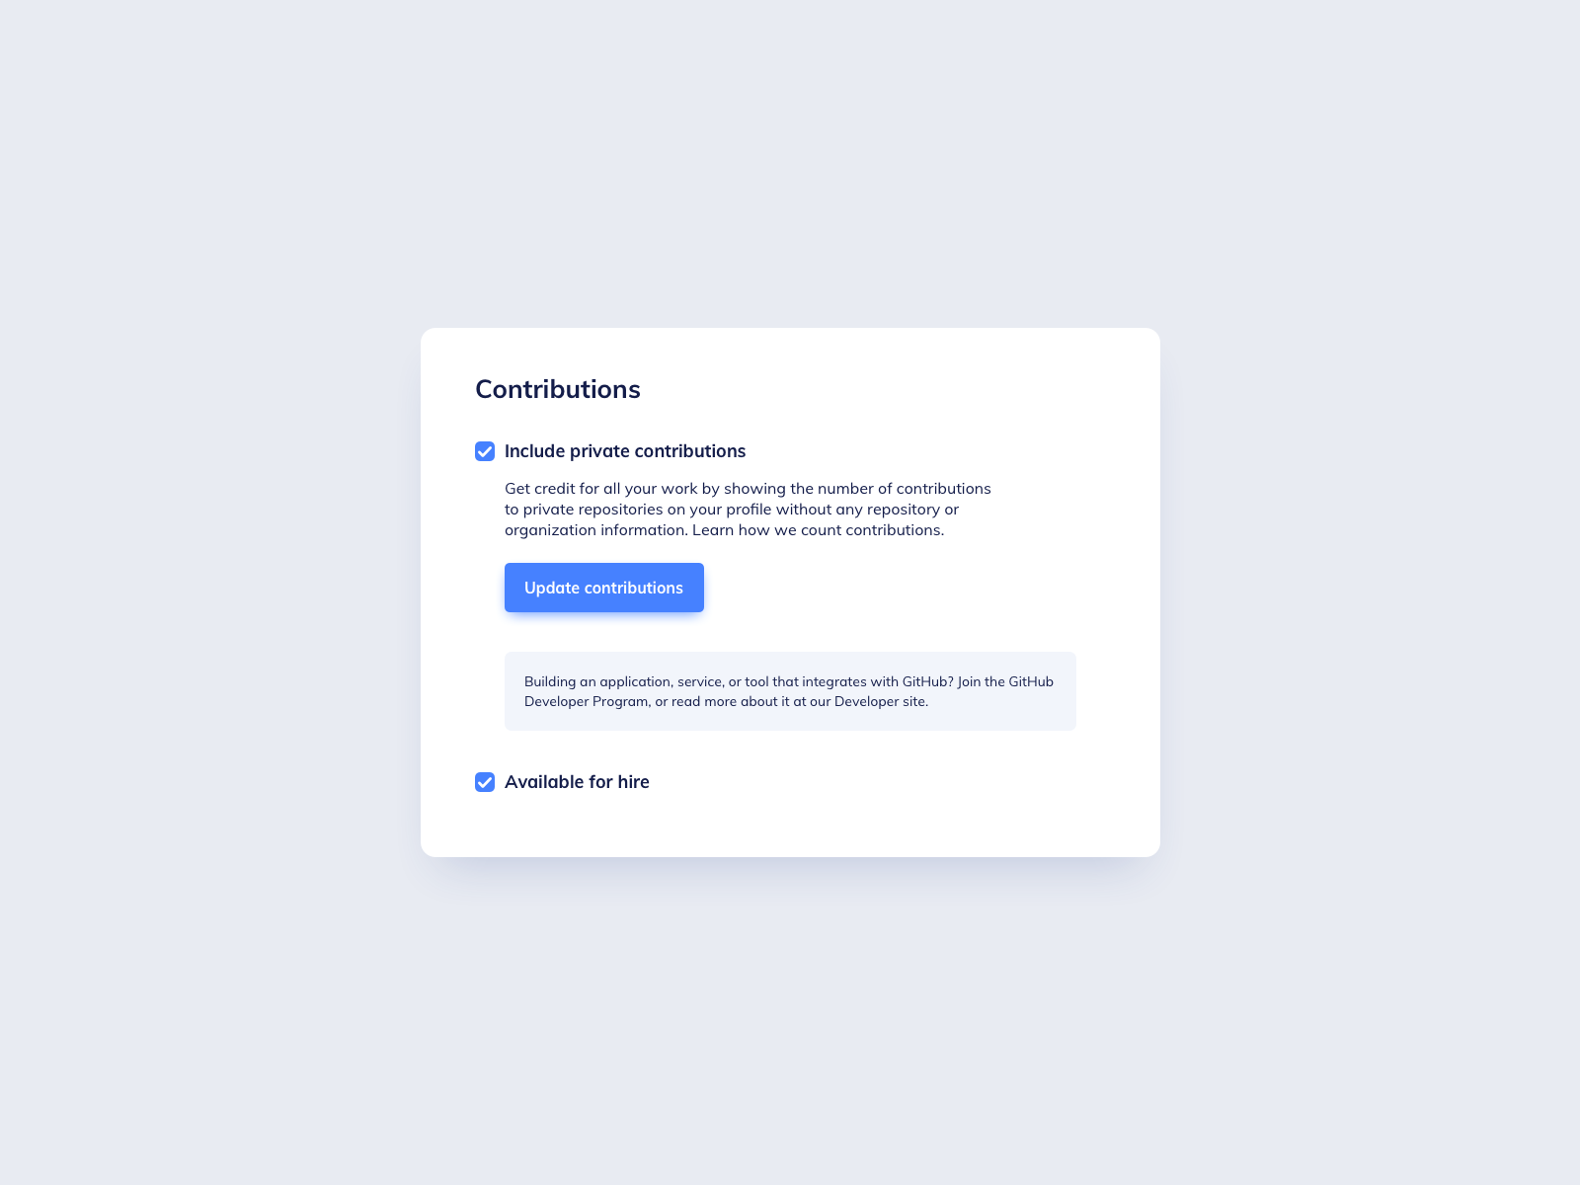
Task: Click the private contributions description text
Action: [x=748, y=509]
